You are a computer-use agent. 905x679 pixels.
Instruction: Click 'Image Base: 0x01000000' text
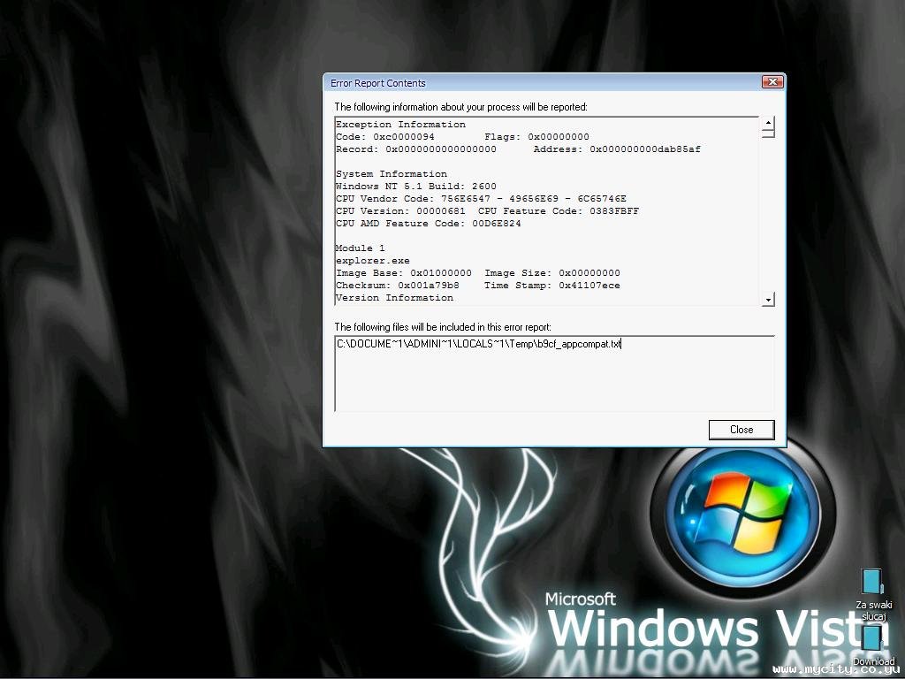(x=403, y=273)
